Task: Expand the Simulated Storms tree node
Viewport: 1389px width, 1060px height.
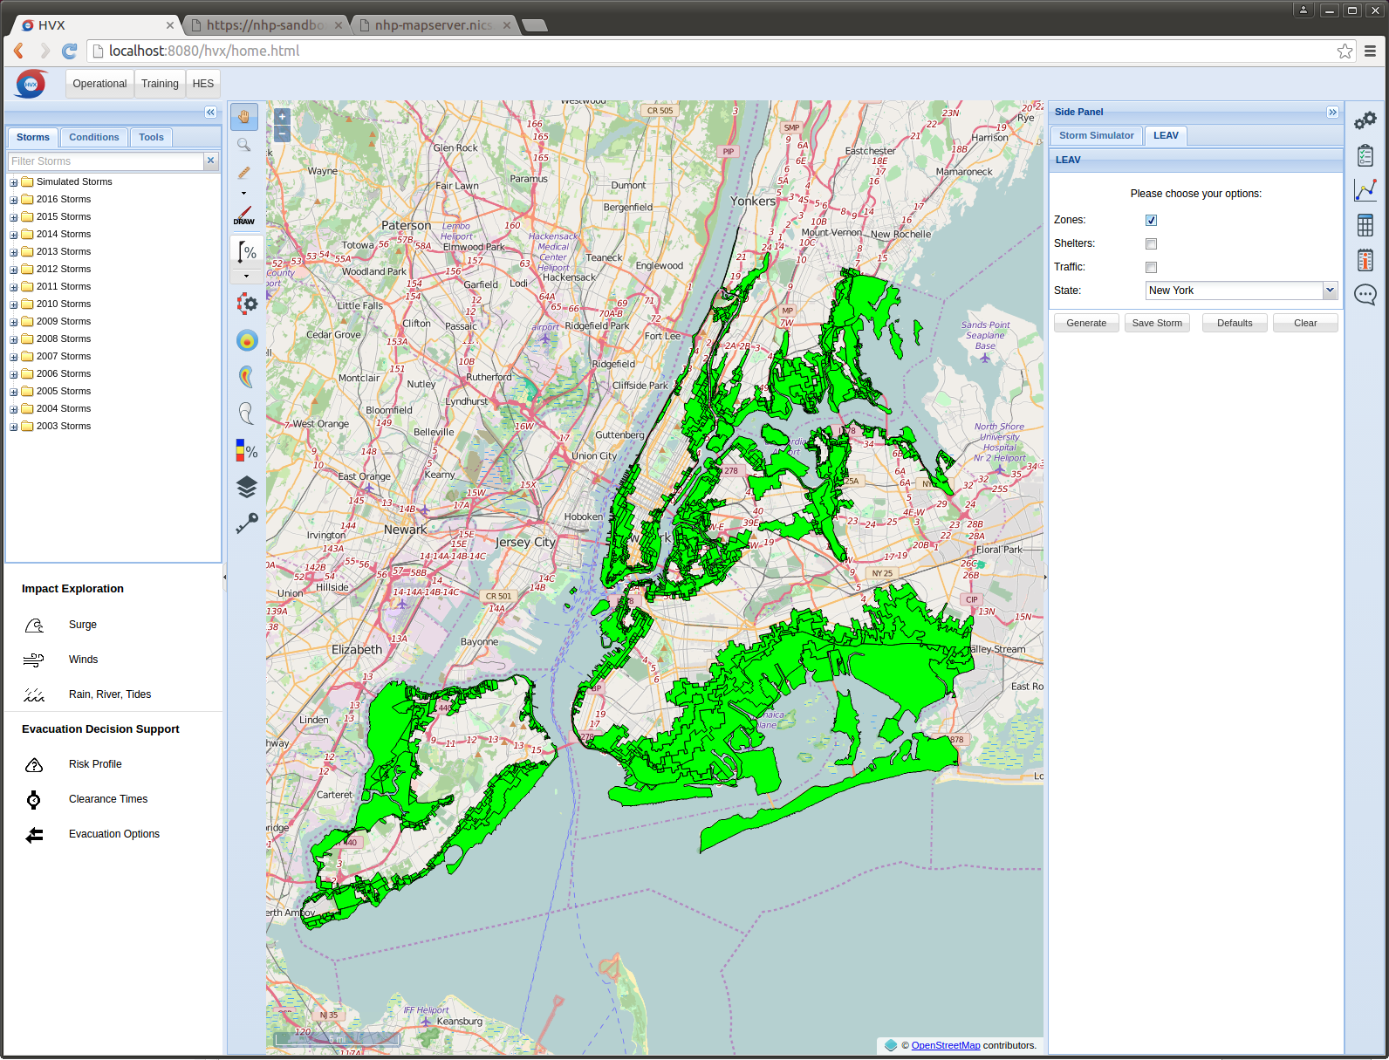Action: [14, 182]
